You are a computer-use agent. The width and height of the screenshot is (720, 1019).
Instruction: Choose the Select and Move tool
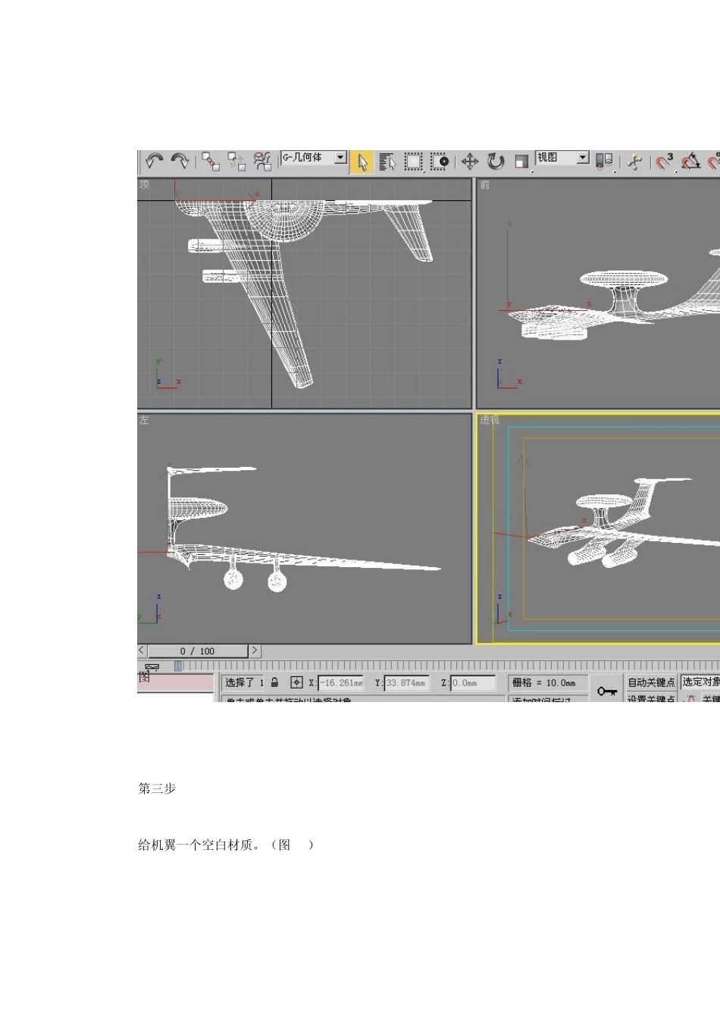[x=470, y=161]
